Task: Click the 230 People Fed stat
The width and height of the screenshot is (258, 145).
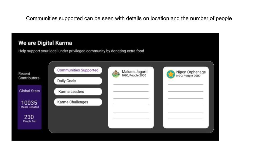Action: click(x=29, y=118)
